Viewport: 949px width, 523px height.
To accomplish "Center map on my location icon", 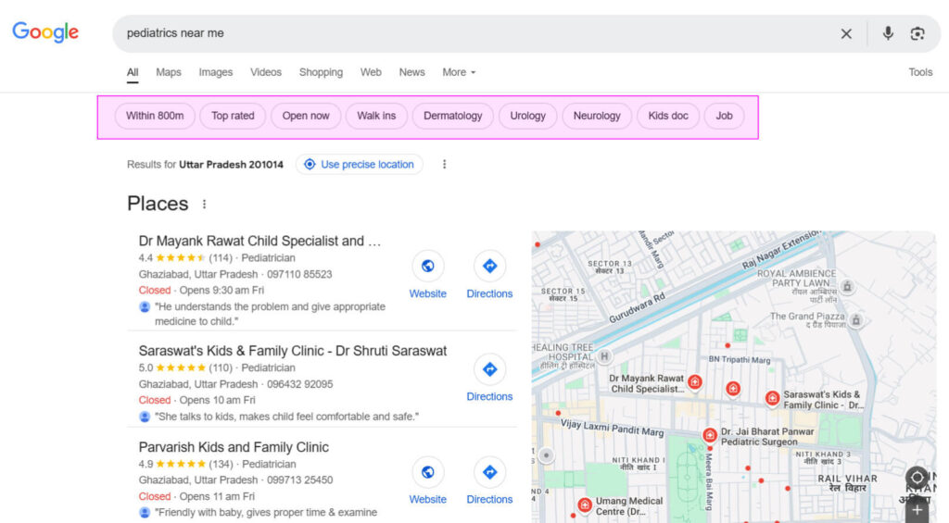I will point(917,478).
